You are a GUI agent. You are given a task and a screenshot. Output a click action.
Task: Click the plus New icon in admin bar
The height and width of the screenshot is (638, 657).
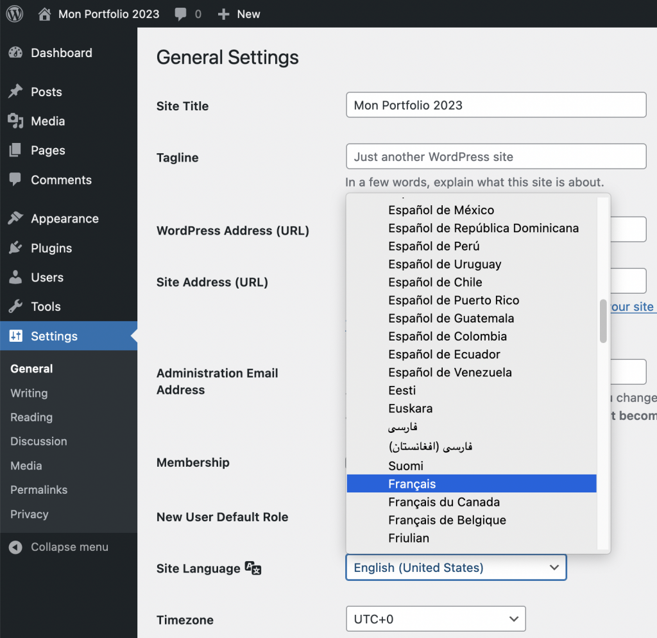(x=223, y=14)
